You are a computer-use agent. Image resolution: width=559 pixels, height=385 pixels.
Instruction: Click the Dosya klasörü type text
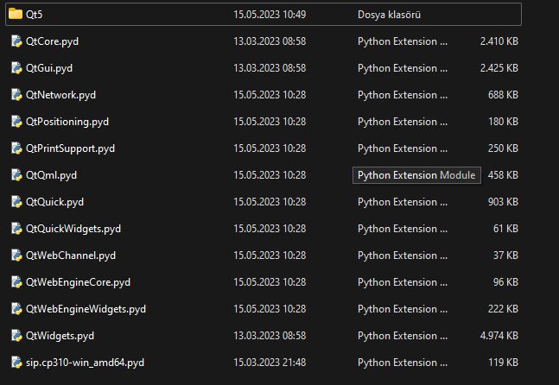[389, 15]
